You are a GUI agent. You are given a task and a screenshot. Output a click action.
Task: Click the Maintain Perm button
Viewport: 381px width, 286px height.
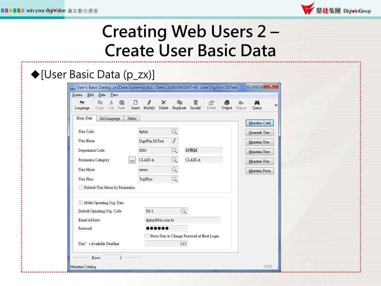[259, 171]
